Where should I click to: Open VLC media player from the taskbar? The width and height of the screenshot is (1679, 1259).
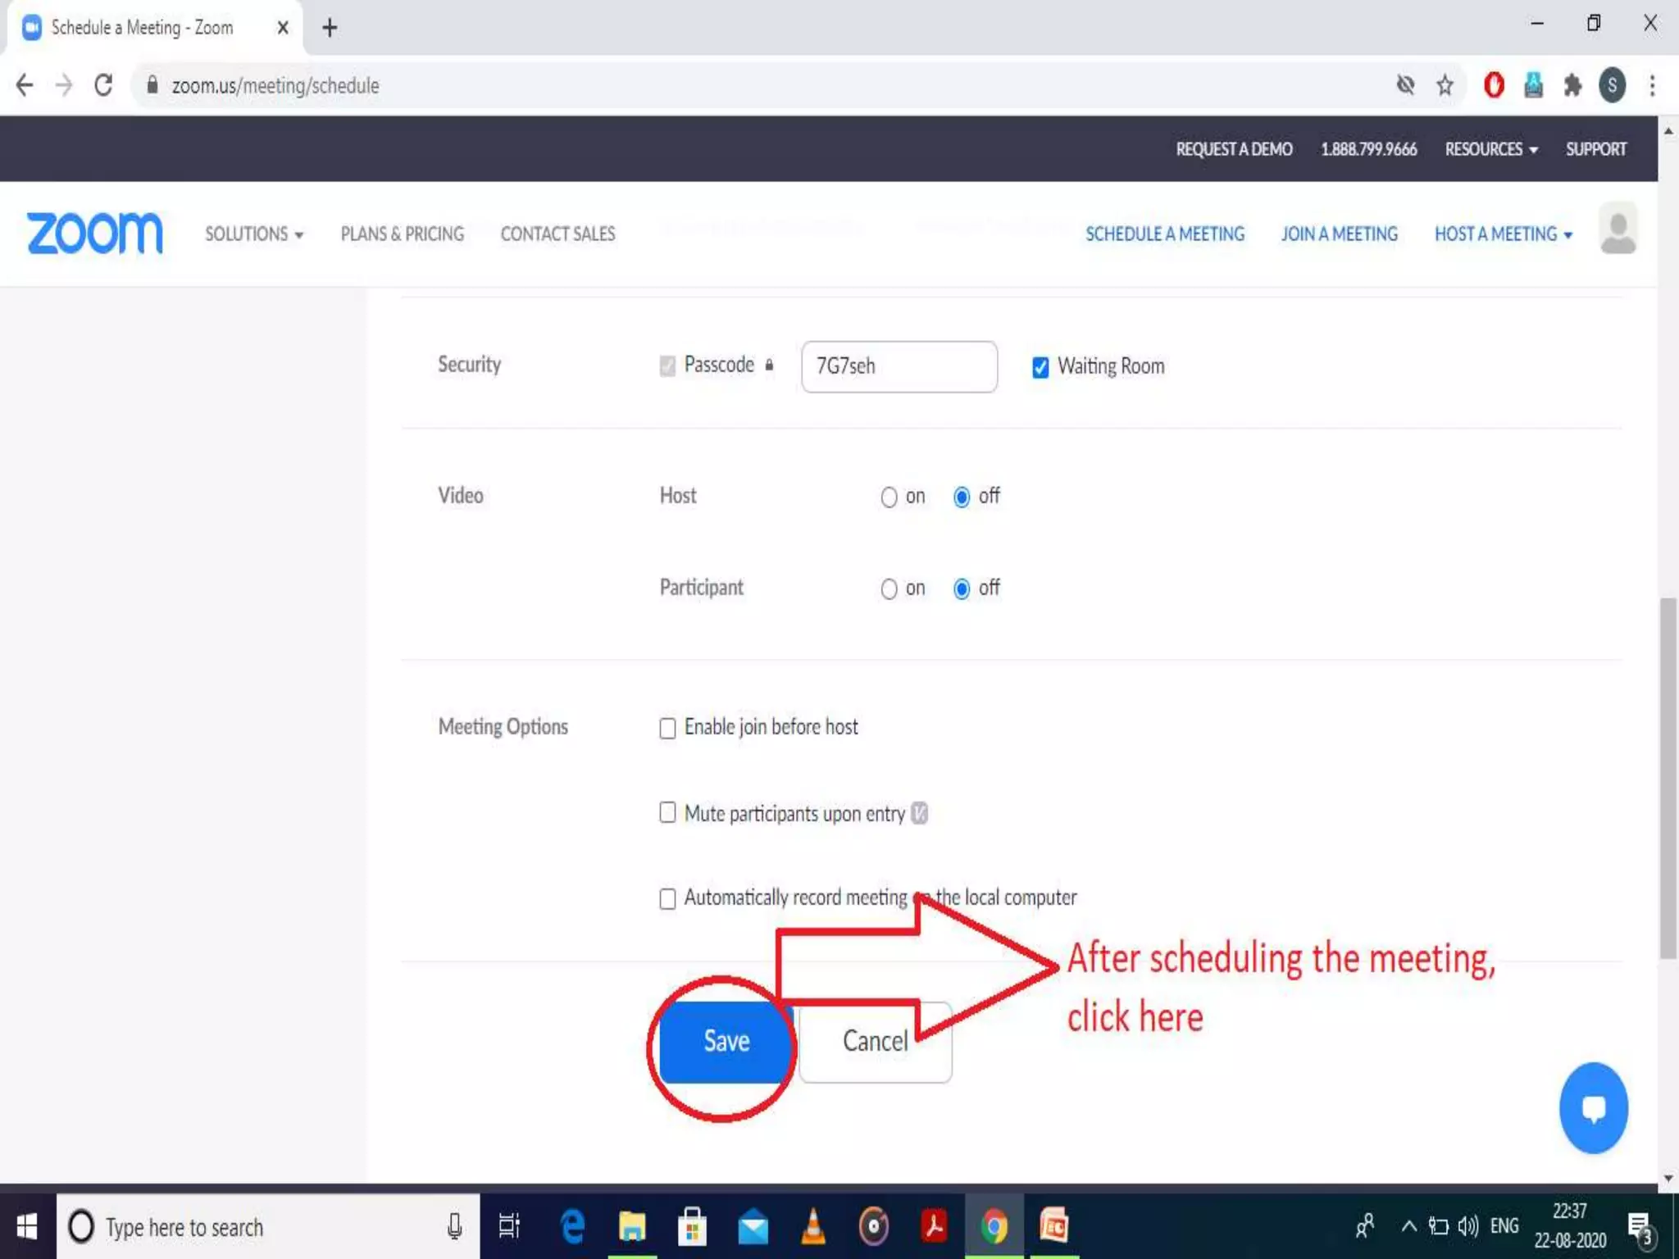coord(812,1227)
